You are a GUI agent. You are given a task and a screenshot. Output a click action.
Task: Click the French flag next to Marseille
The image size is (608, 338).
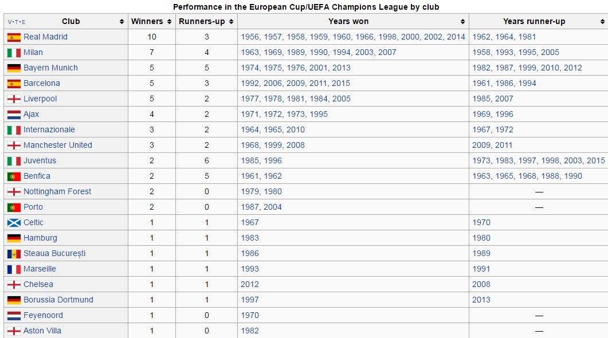(14, 269)
